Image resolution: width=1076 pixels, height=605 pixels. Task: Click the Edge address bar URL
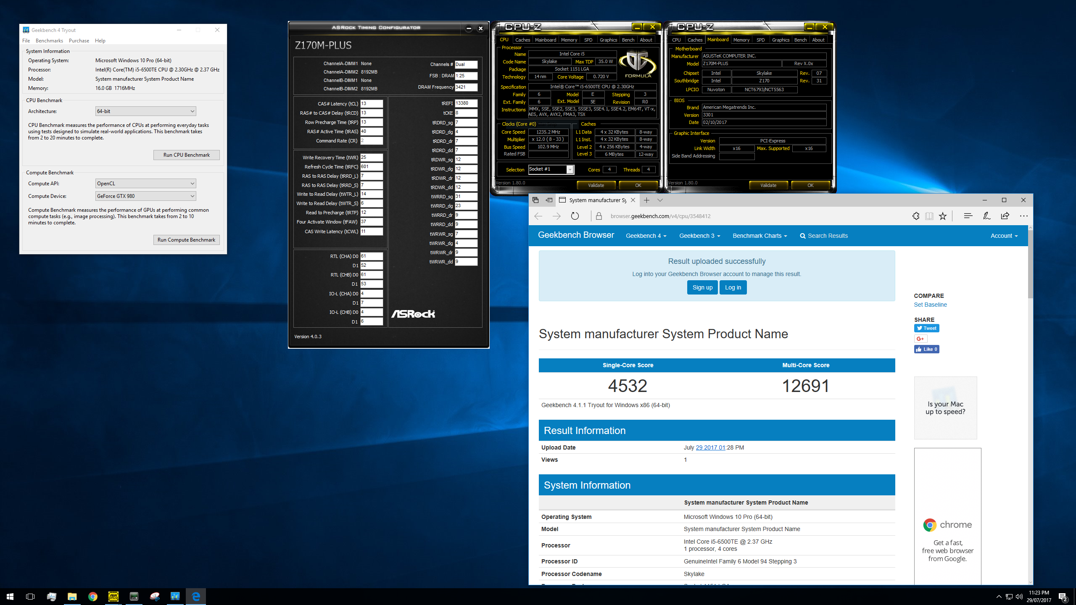tap(660, 216)
